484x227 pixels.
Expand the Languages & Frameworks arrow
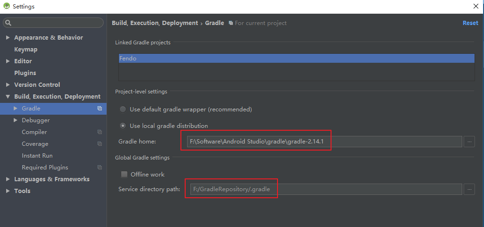[8, 179]
